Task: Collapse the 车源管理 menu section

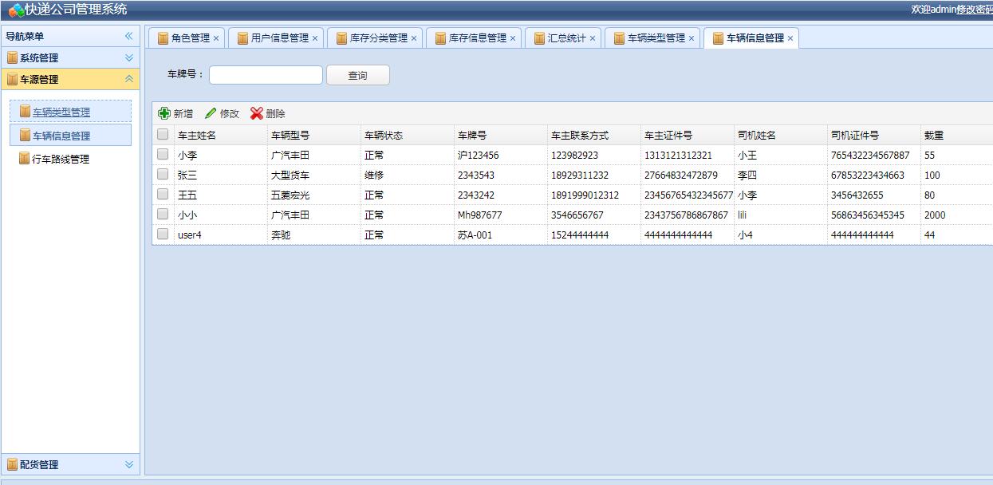Action: [x=129, y=79]
